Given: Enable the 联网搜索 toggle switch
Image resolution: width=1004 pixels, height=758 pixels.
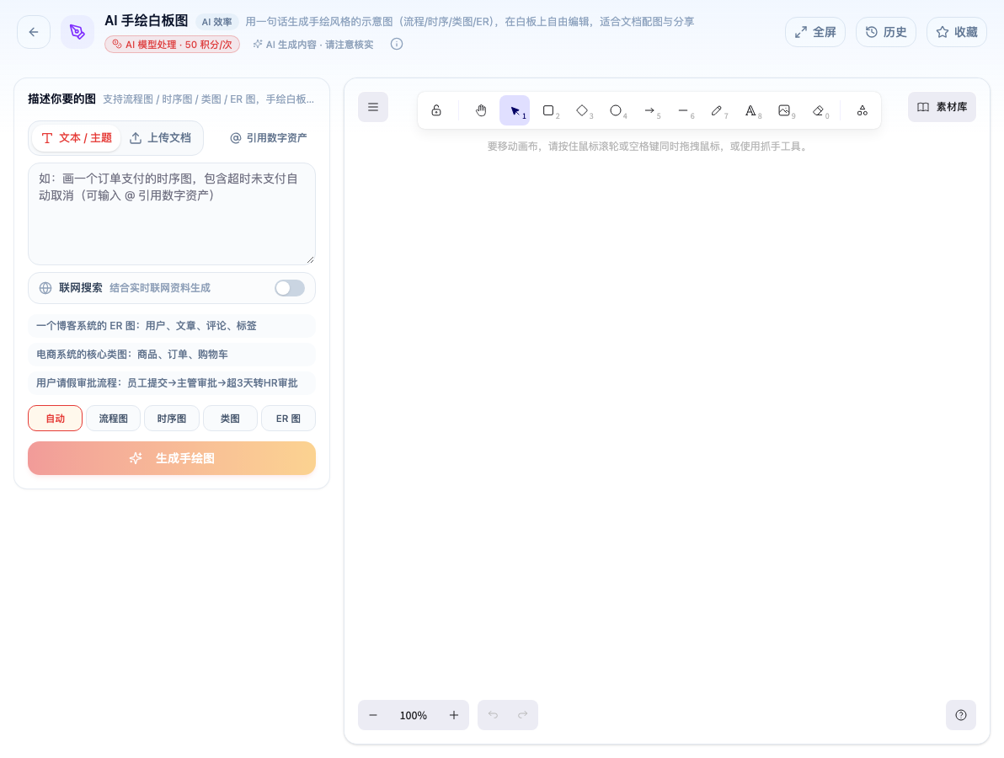Looking at the screenshot, I should (290, 288).
